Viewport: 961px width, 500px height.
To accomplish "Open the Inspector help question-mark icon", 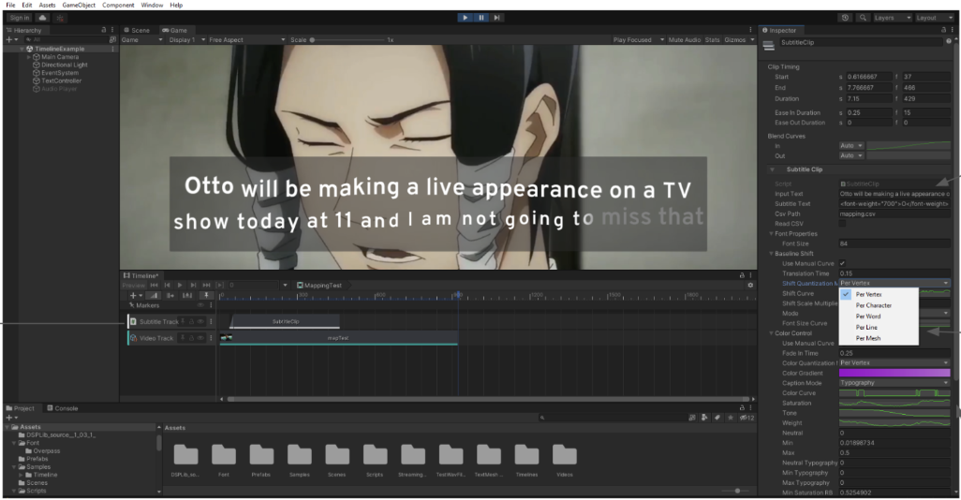I will click(948, 41).
